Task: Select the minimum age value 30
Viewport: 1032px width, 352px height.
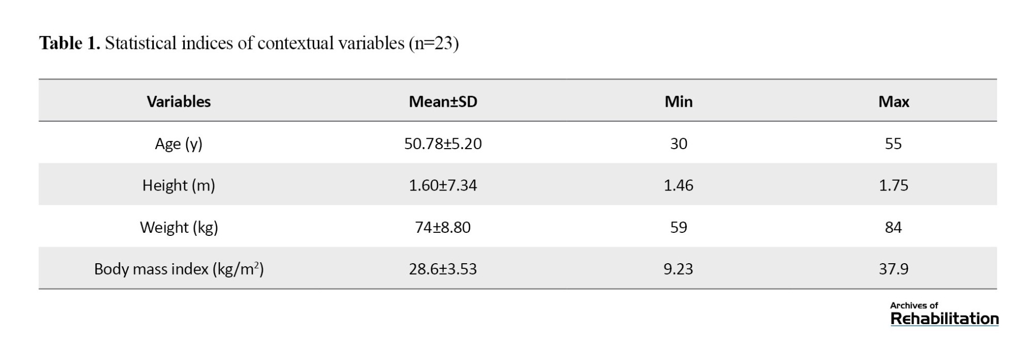Action: 679,143
